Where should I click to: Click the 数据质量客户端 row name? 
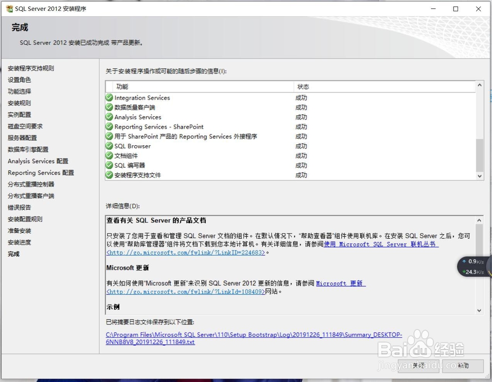135,107
